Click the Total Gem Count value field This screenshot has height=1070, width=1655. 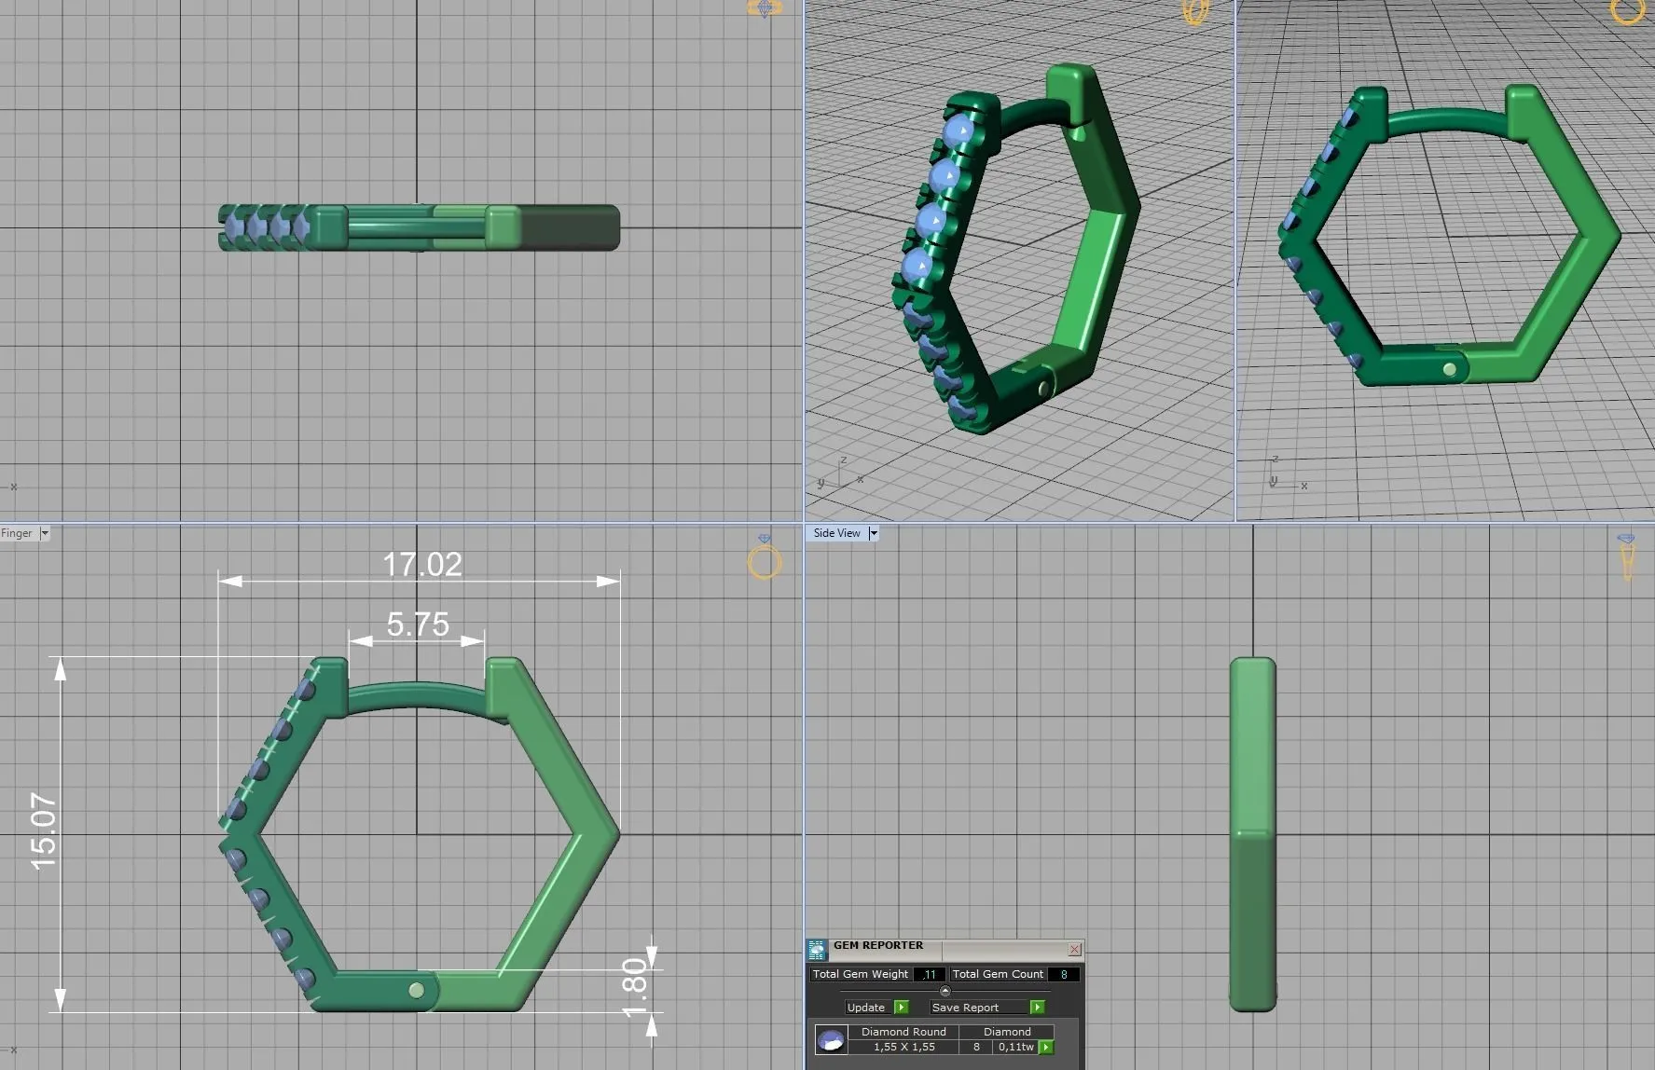click(1064, 974)
